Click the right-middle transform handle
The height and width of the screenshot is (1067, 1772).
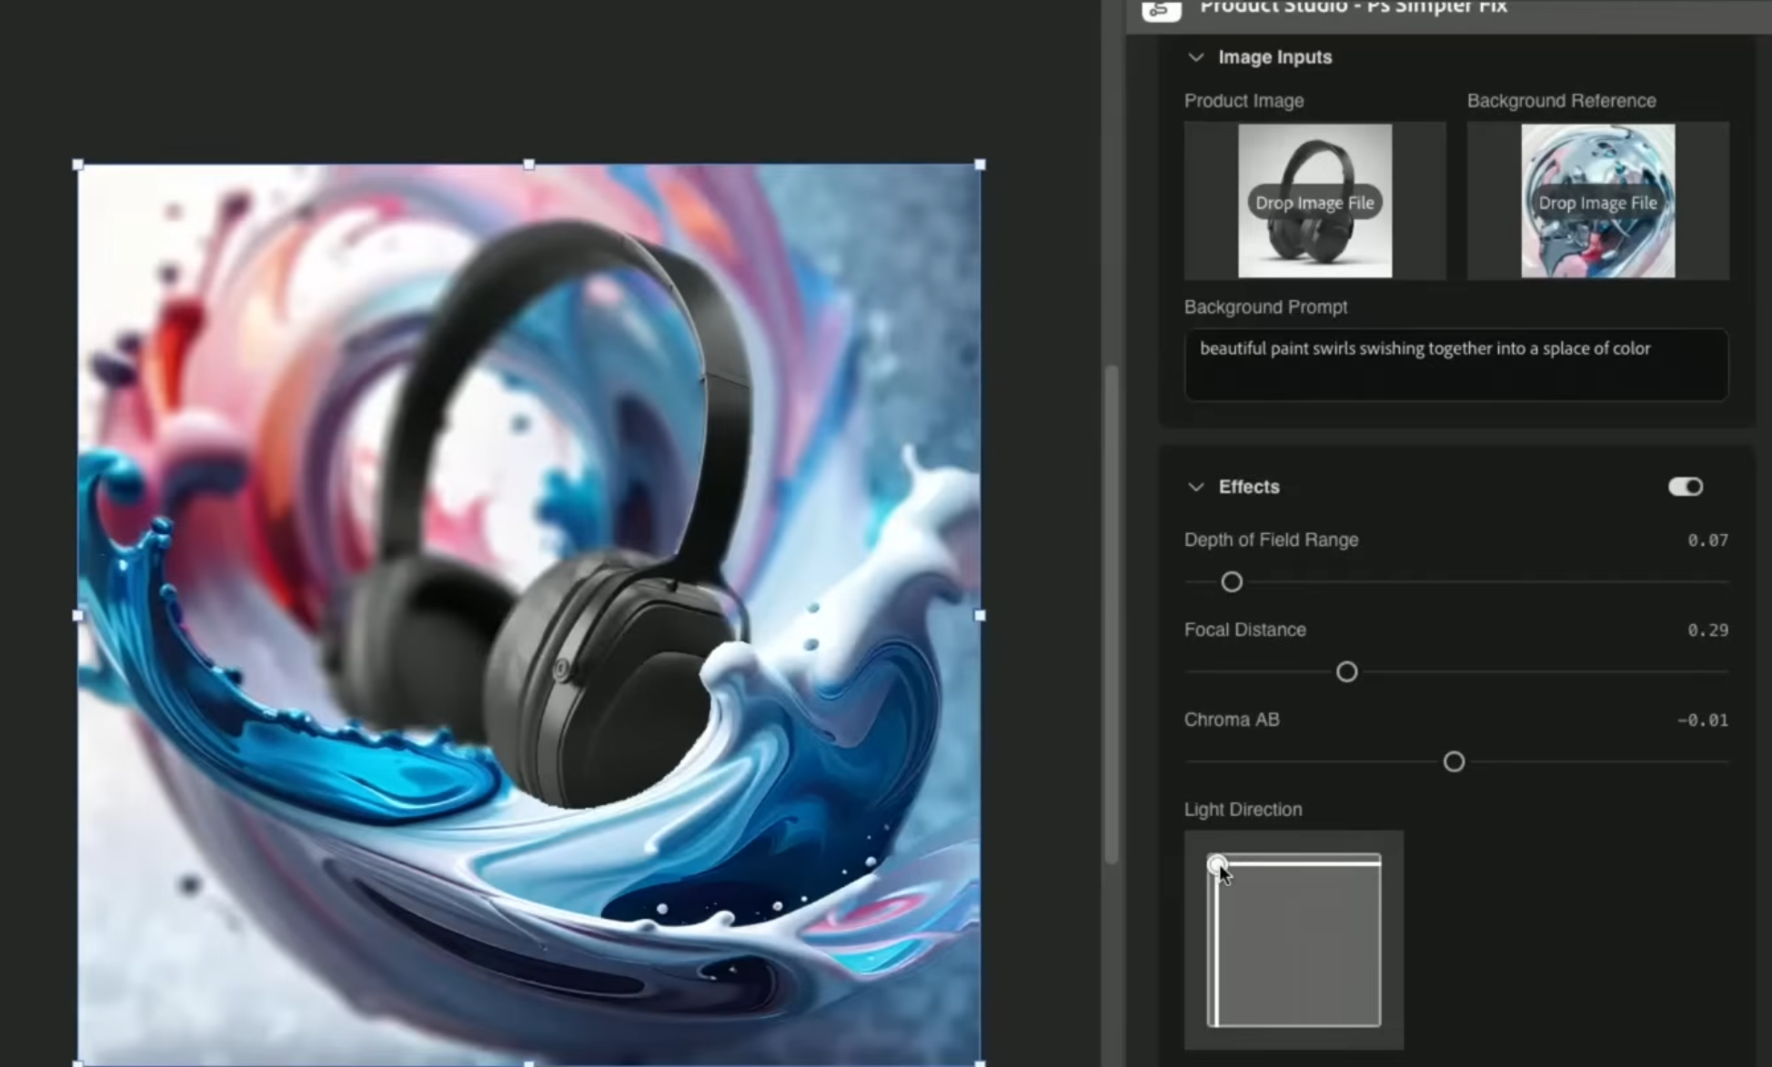tap(980, 616)
